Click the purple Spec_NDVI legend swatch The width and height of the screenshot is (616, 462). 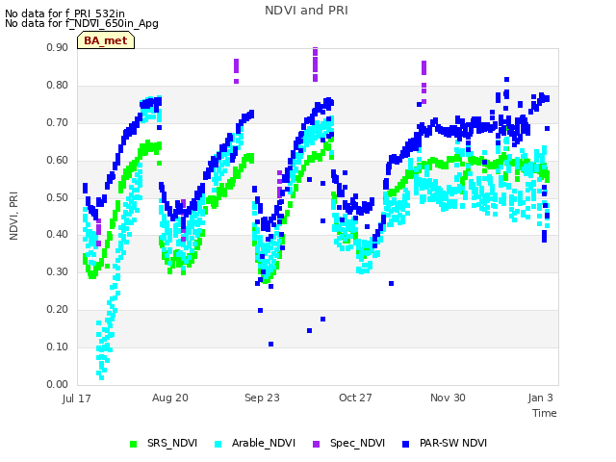[316, 444]
